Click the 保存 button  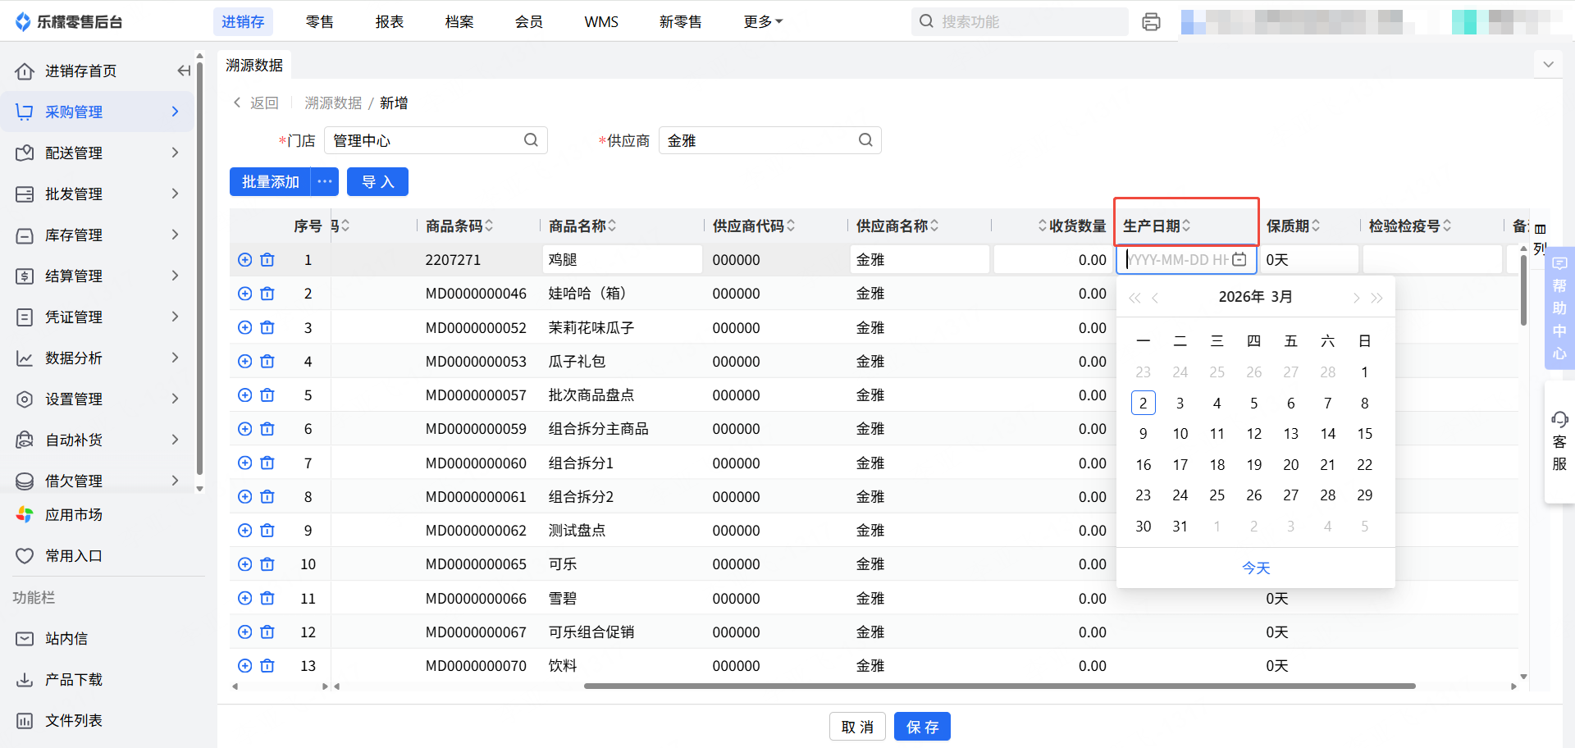[922, 727]
